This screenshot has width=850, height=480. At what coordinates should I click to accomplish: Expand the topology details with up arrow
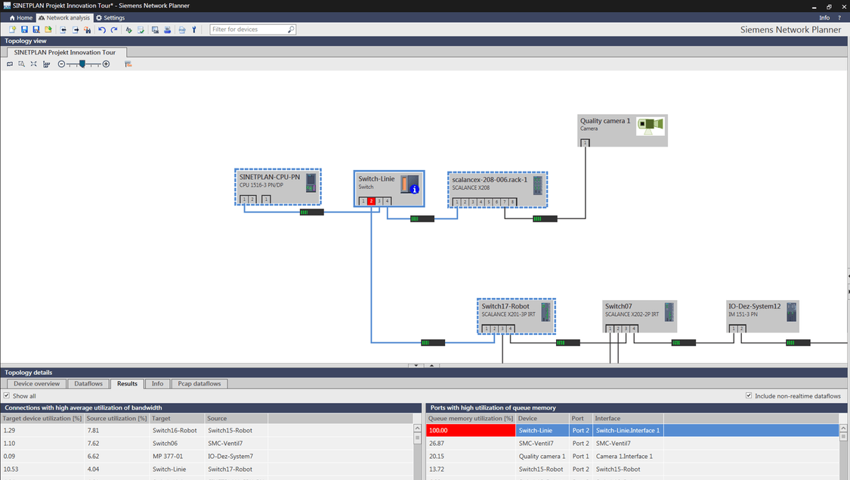click(x=431, y=366)
